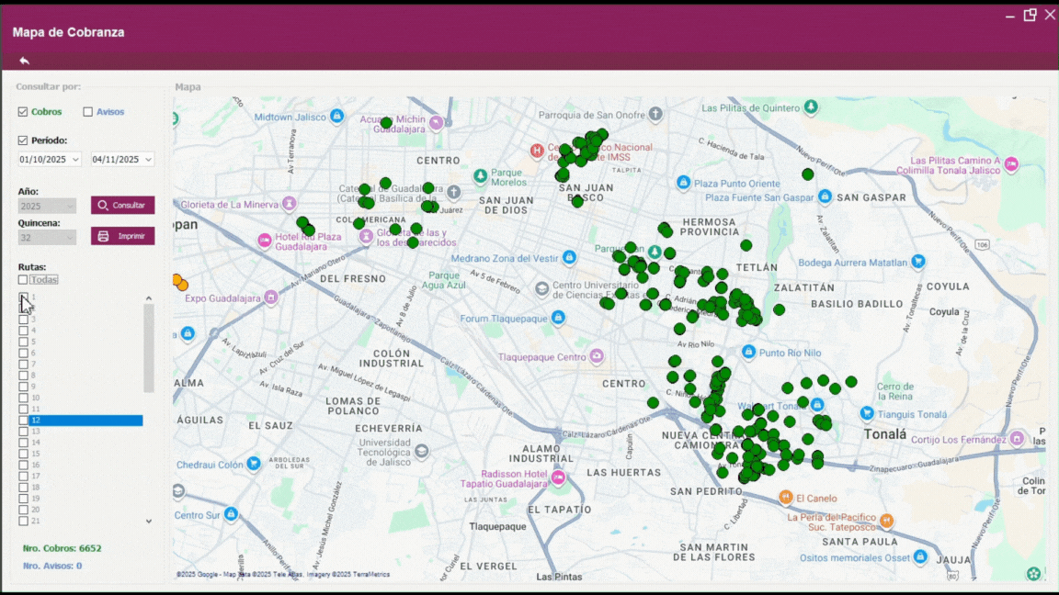Click the routes list scroll down arrow
This screenshot has width=1059, height=595.
coord(149,521)
